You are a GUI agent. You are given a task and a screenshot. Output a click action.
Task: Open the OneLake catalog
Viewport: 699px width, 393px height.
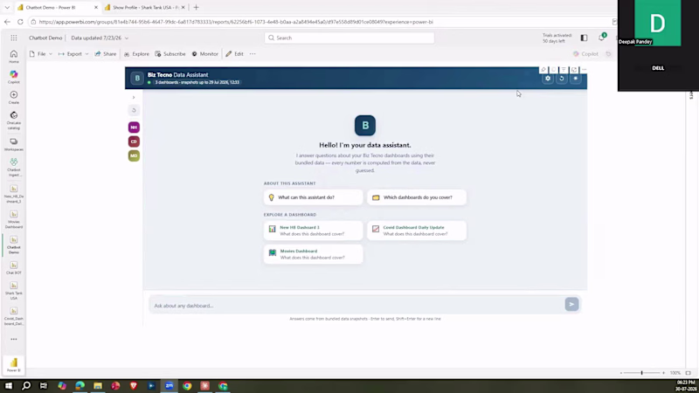pos(14,121)
